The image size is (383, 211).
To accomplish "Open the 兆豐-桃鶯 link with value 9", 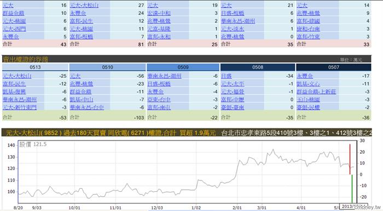I will 308,13.
